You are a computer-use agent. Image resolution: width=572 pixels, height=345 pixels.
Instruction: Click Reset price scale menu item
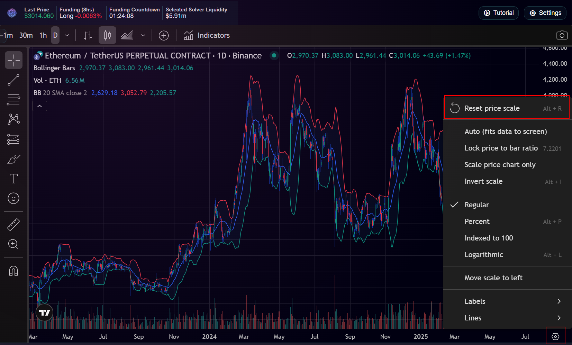tap(492, 108)
